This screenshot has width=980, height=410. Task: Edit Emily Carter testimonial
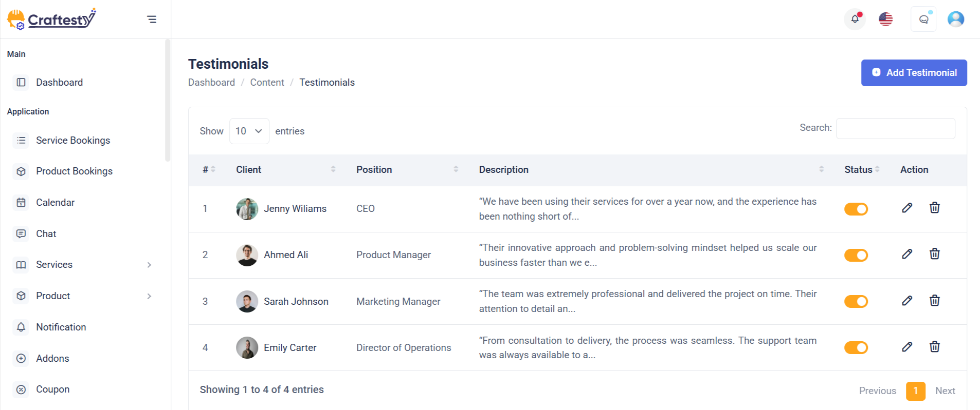click(x=907, y=347)
